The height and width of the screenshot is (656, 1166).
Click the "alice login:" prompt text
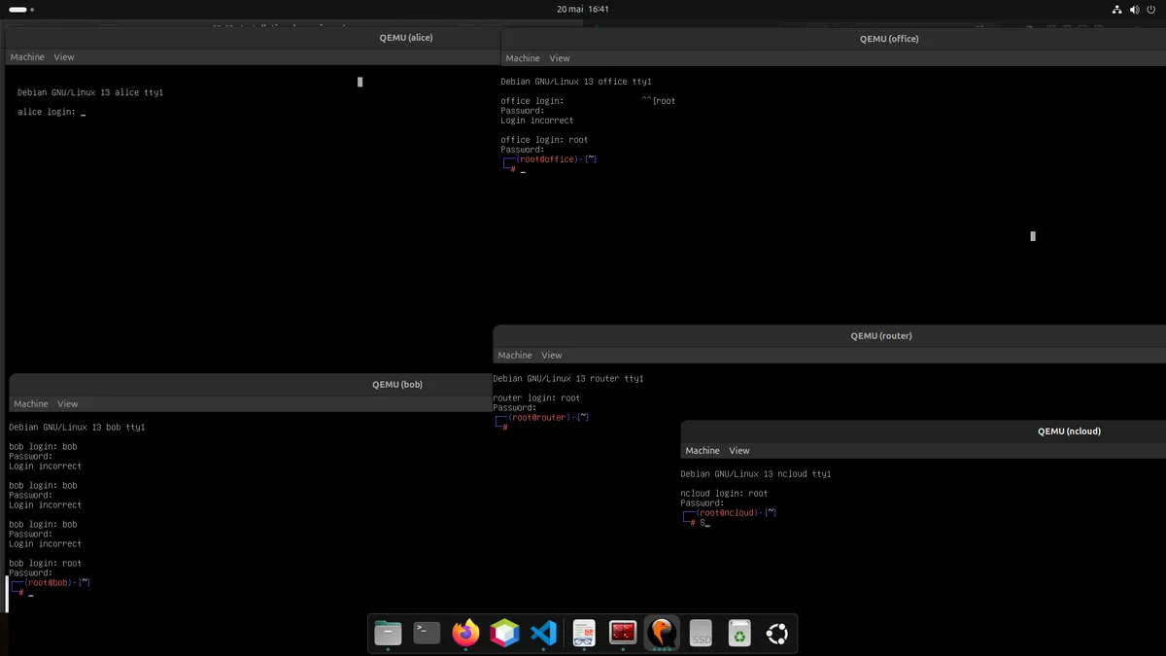point(46,112)
